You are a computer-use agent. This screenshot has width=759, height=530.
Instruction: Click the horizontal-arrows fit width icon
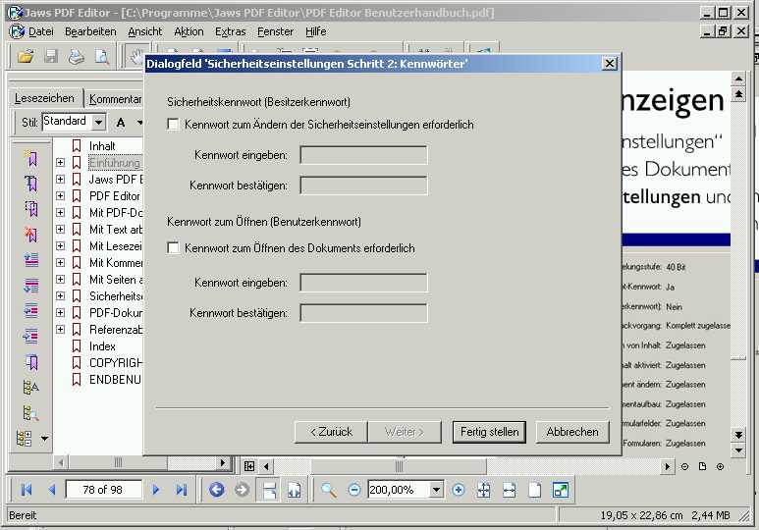coord(510,490)
